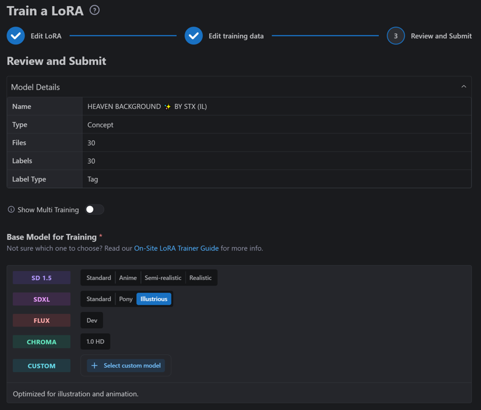Screen dimensions: 481x410
Task: Click the Show Multi Training info icon
Action: (x=11, y=210)
